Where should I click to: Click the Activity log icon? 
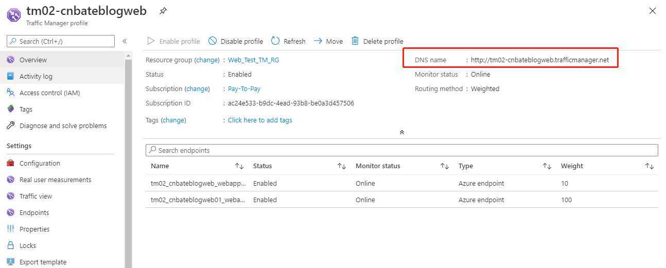[10, 76]
